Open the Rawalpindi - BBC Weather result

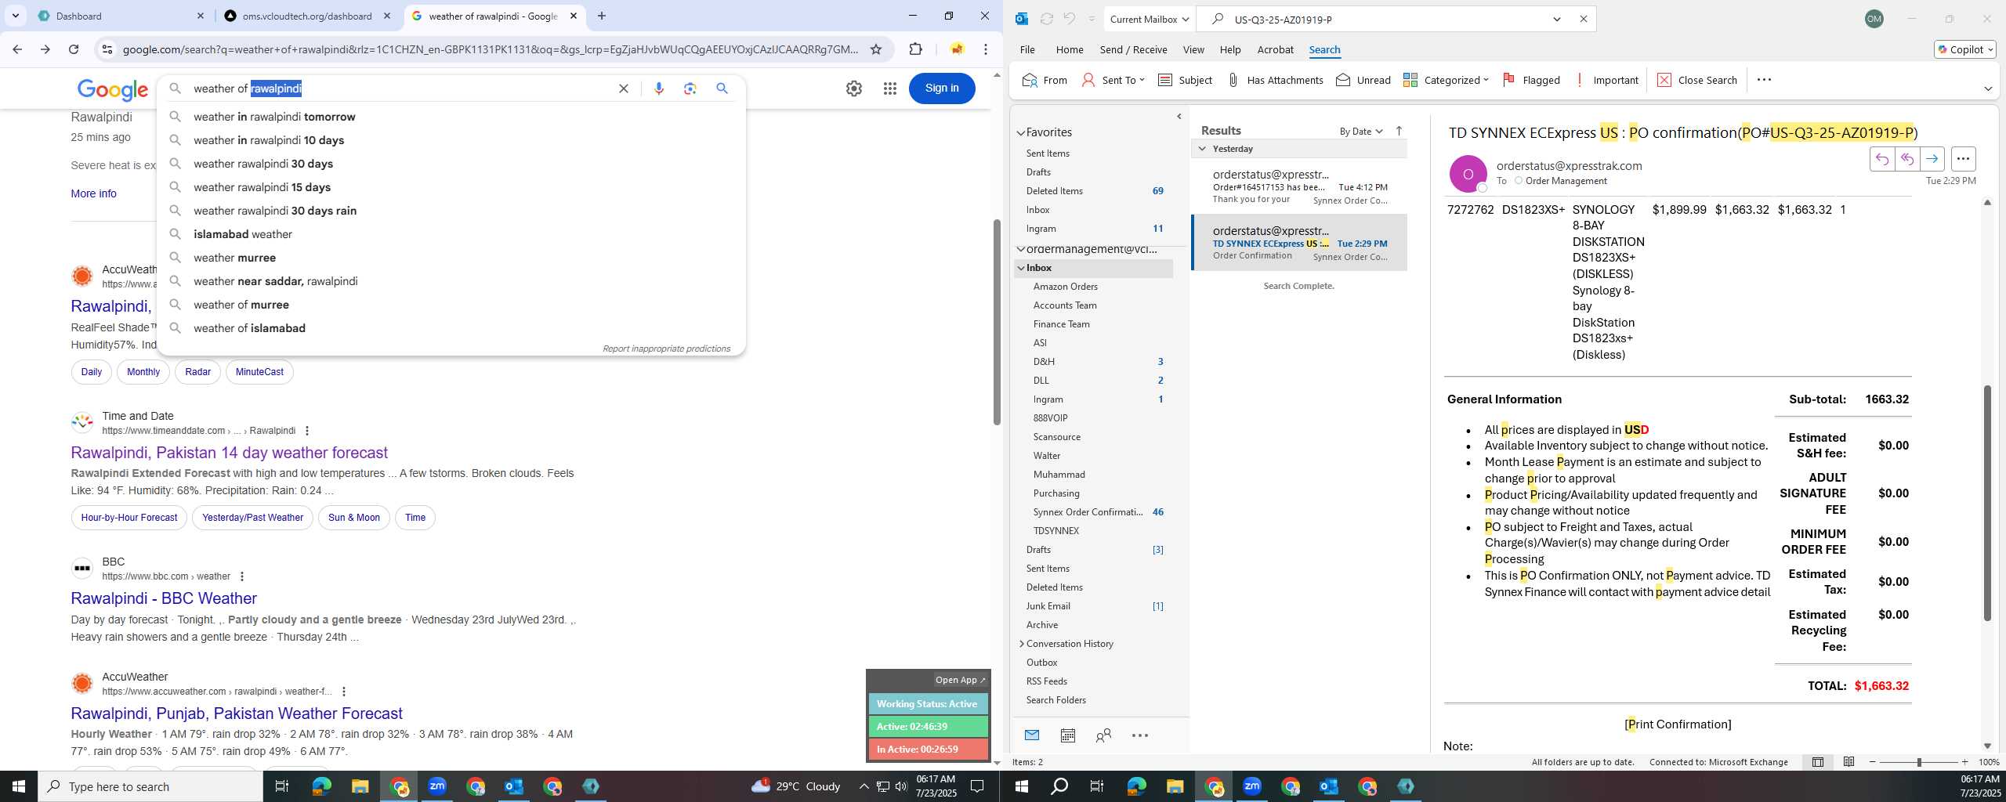[164, 598]
